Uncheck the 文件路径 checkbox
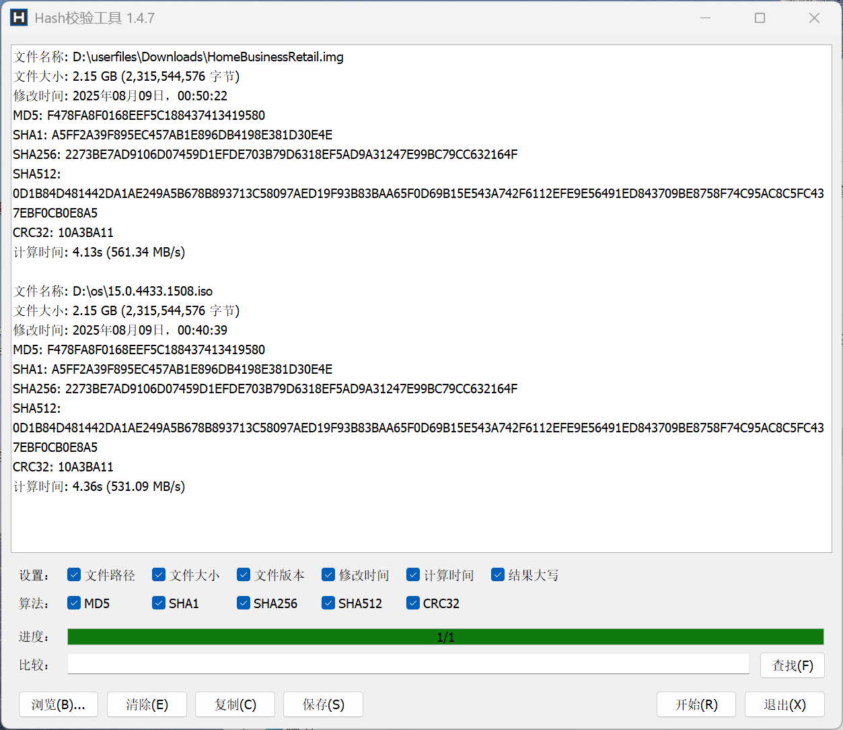The height and width of the screenshot is (730, 843). [75, 575]
